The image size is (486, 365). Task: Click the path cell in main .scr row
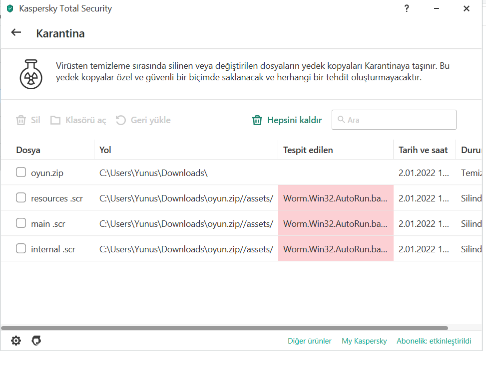click(x=186, y=224)
